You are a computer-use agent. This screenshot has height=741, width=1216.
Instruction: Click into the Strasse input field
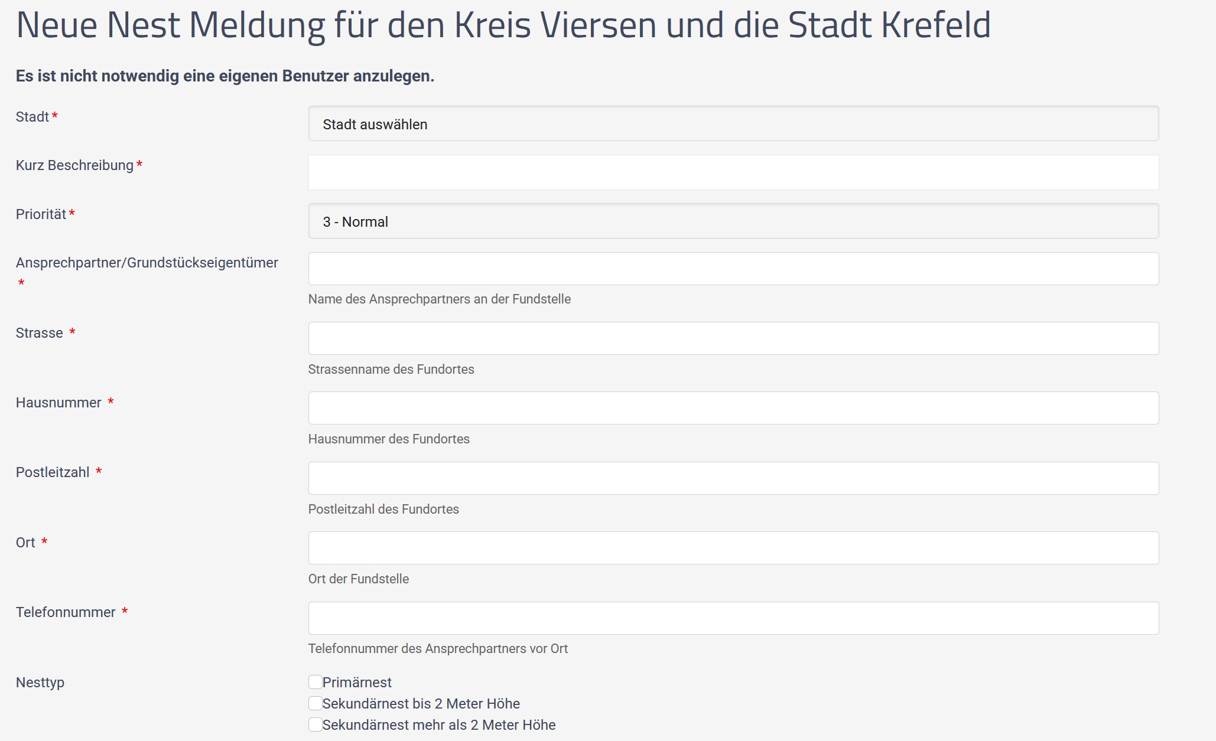click(733, 338)
